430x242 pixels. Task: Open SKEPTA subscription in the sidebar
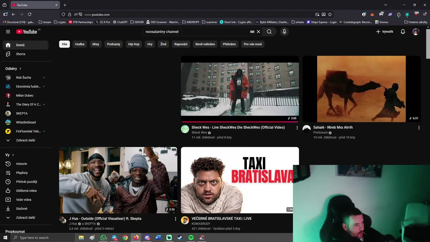(x=26, y=113)
